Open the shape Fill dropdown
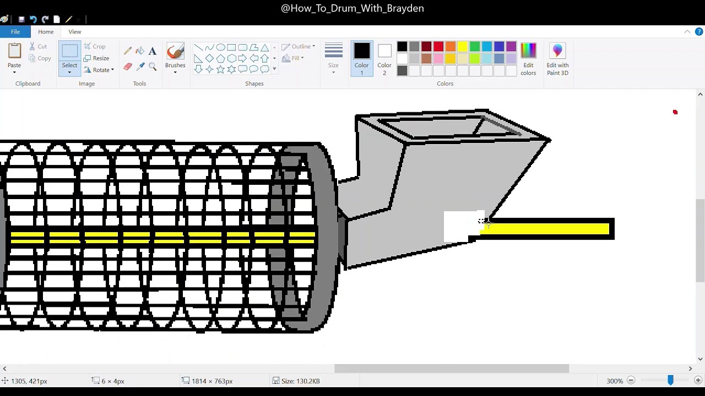The height and width of the screenshot is (396, 705). [x=293, y=58]
